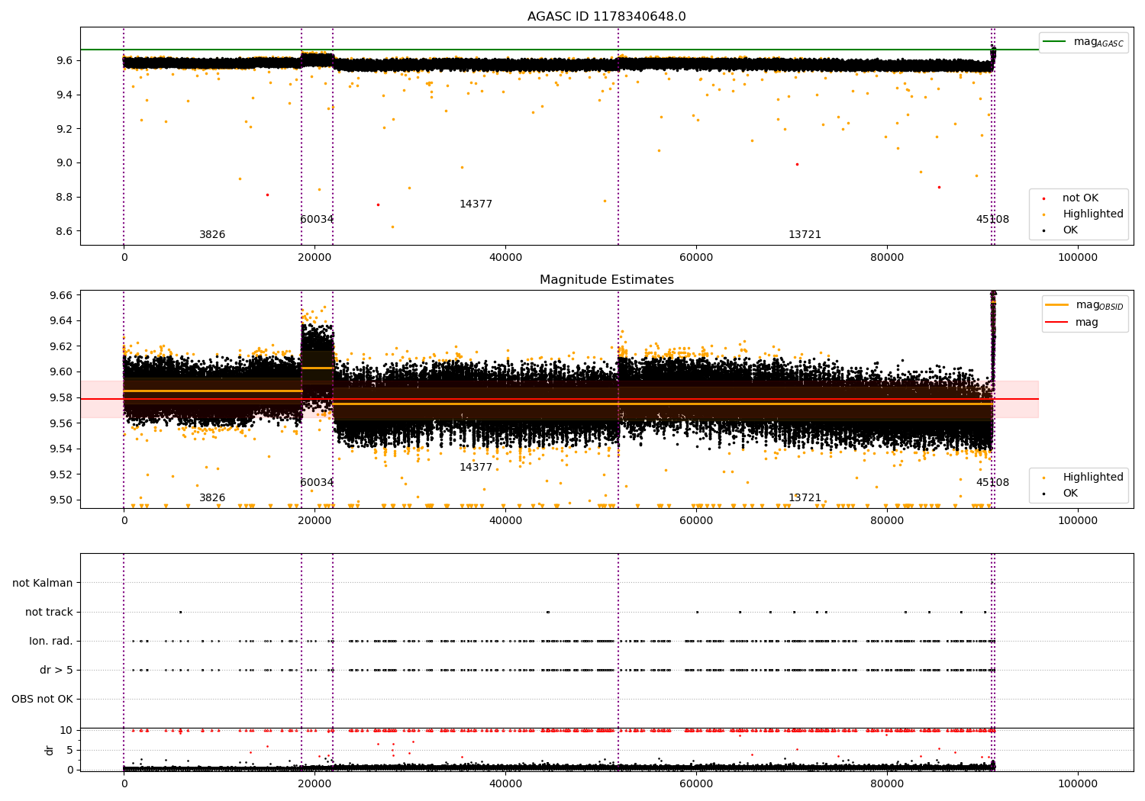This screenshot has height=801, width=1145.
Task: Click x-tick "20000" under the top plot
Action: [x=314, y=258]
